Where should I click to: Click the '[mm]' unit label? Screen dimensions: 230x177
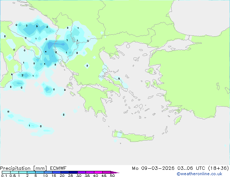coord(40,168)
